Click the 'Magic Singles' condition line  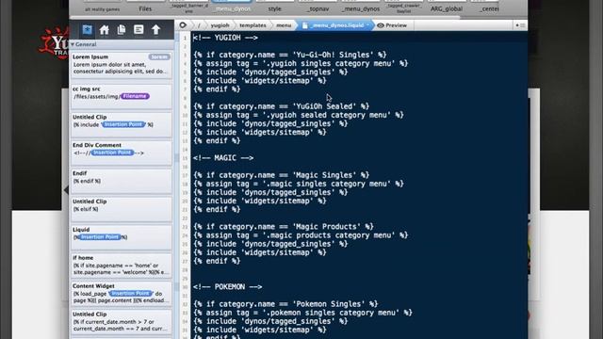pyautogui.click(x=281, y=175)
